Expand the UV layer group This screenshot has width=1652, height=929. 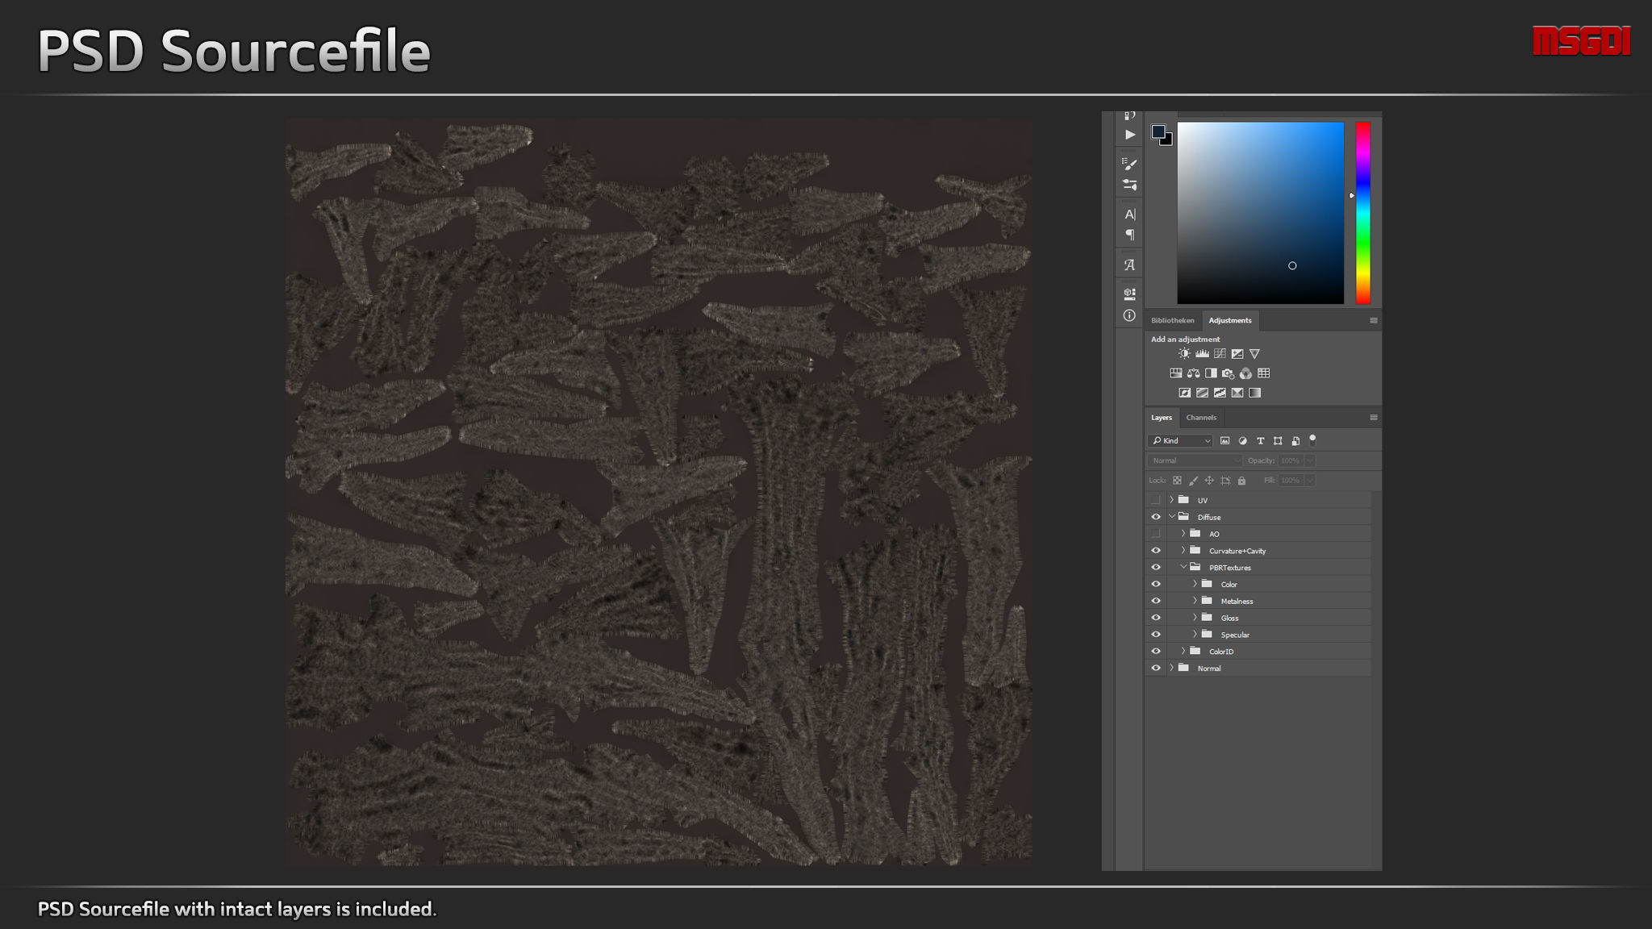(1171, 500)
